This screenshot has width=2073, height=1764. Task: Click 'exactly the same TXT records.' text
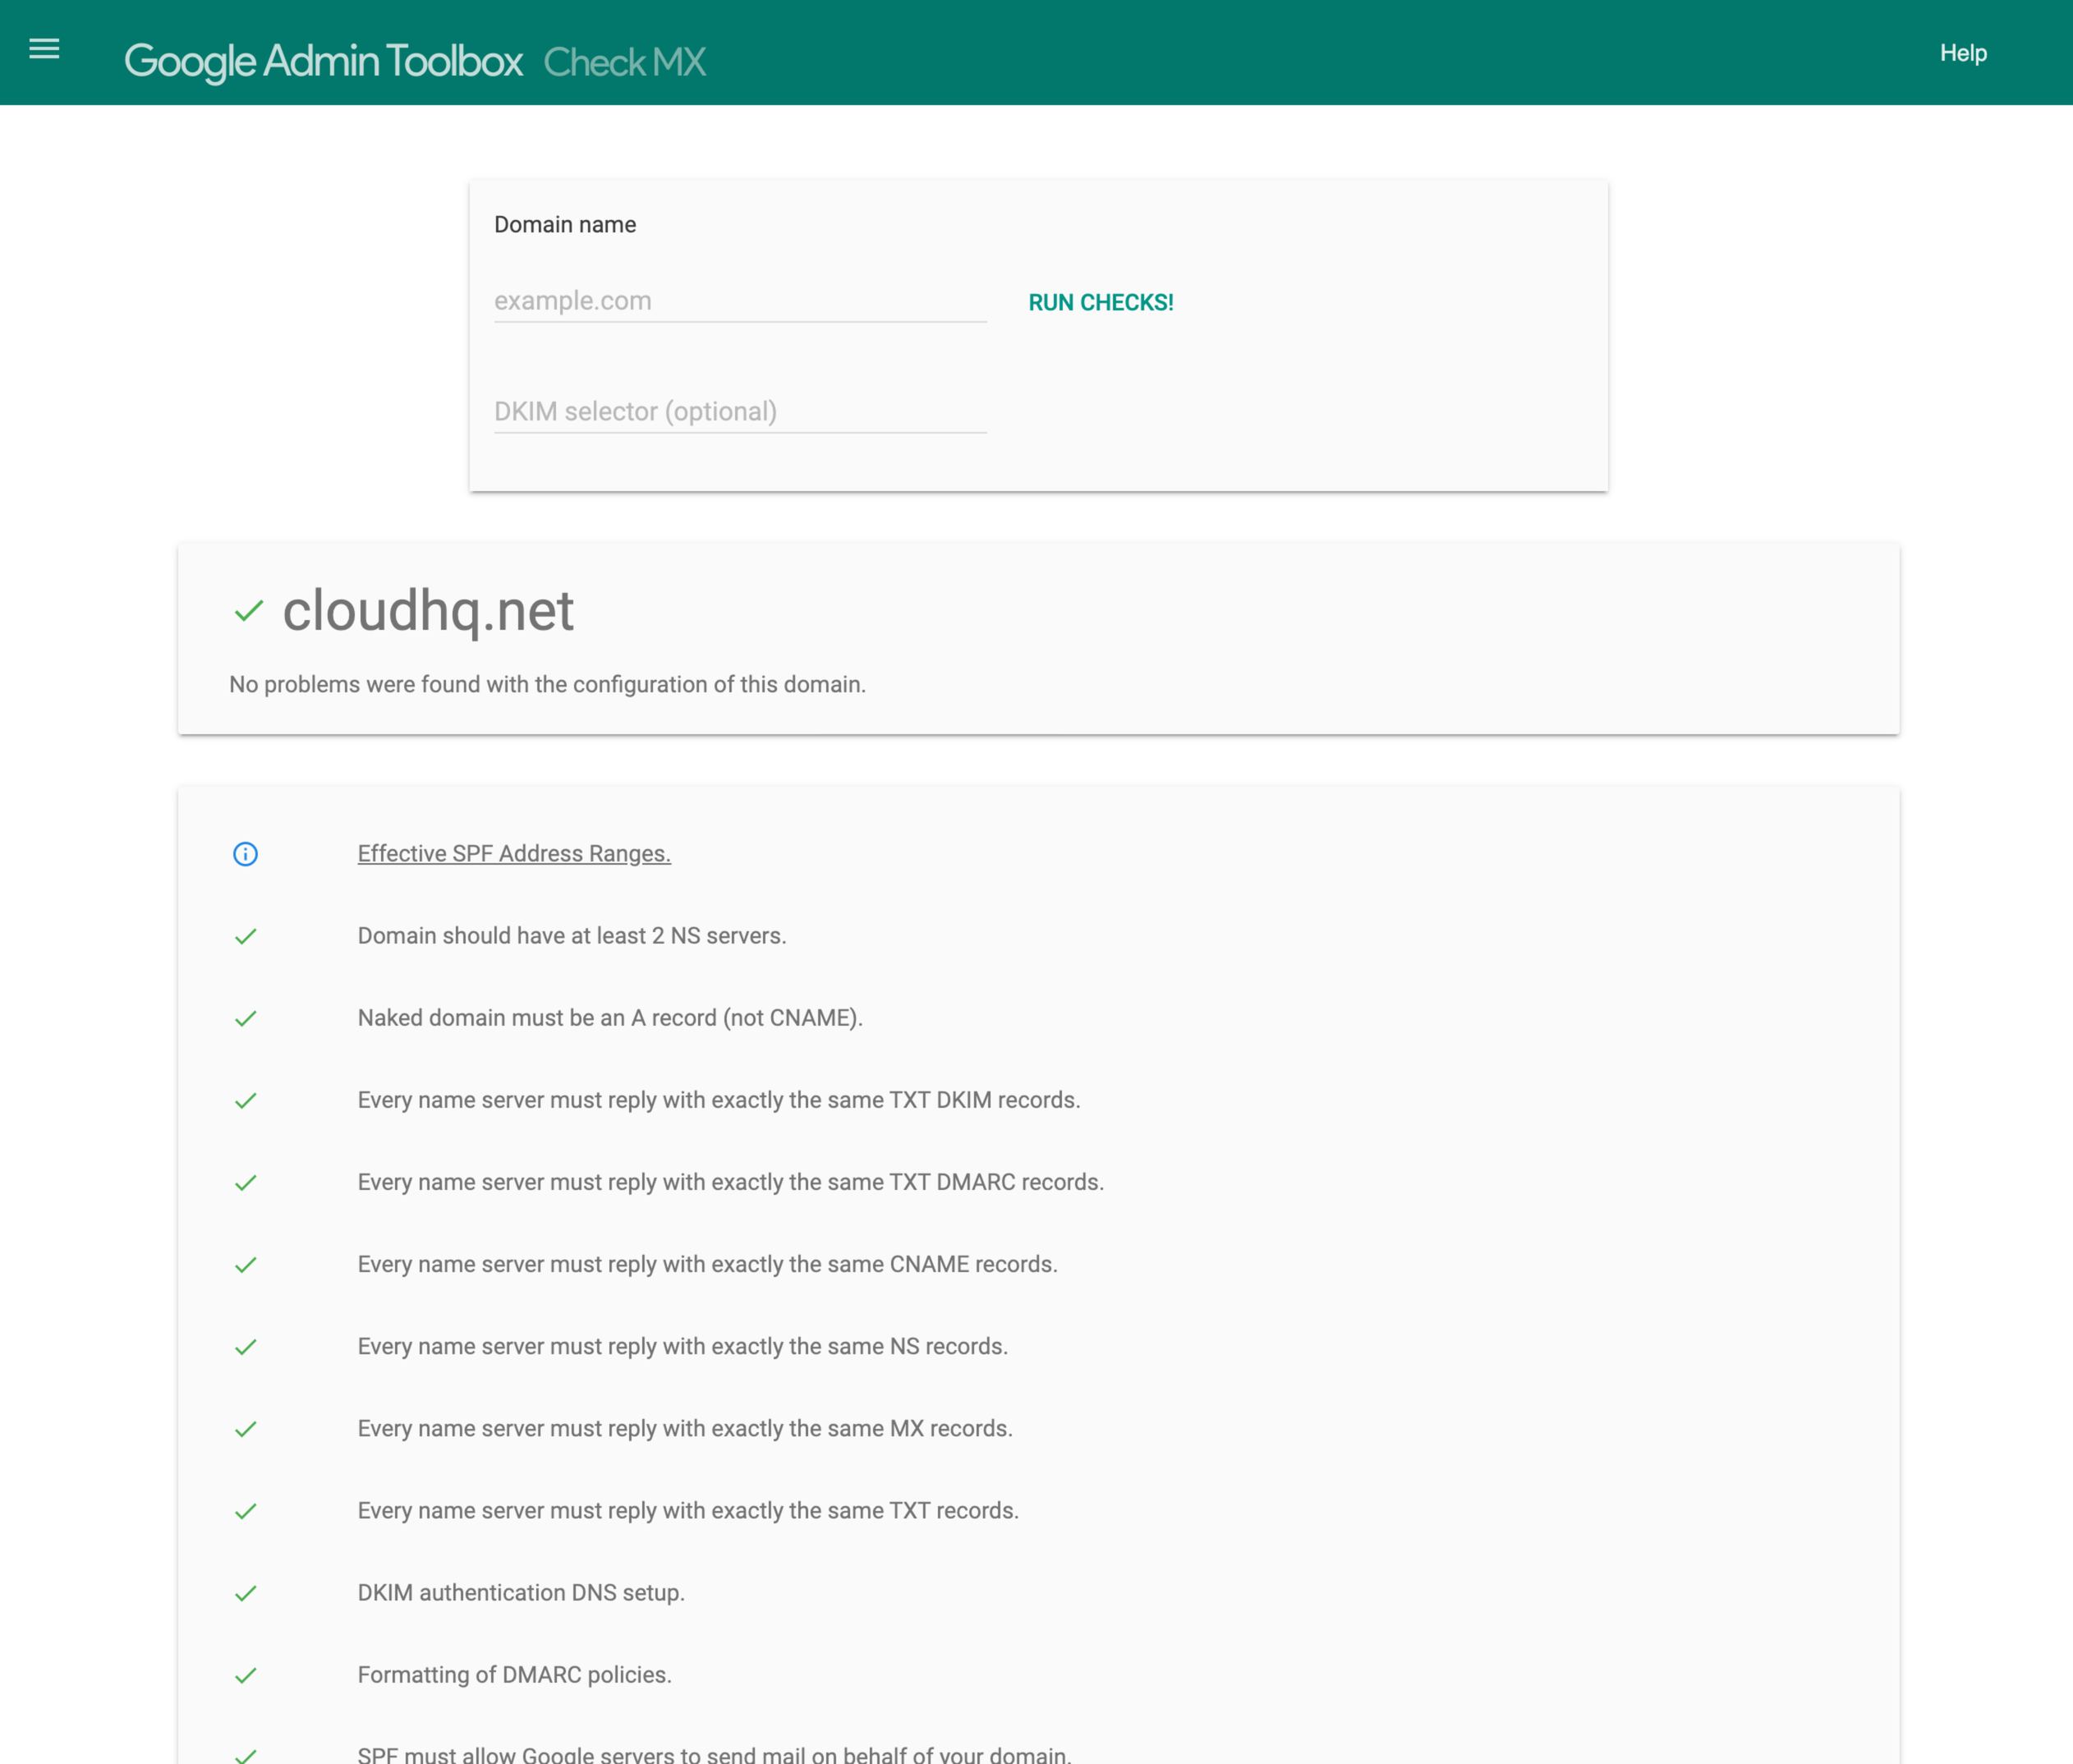pyautogui.click(x=688, y=1510)
